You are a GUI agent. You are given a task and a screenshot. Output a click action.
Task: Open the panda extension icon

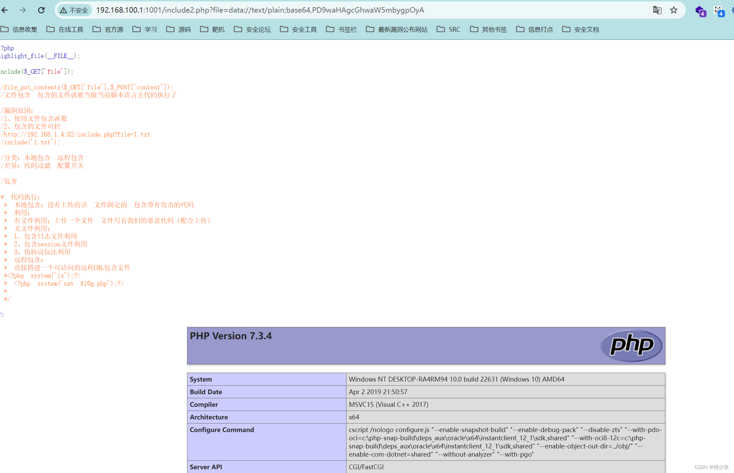tap(719, 11)
